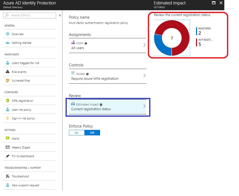Image resolution: width=239 pixels, height=196 pixels.
Task: Select the User risk policy icon
Action: click(x=8, y=109)
